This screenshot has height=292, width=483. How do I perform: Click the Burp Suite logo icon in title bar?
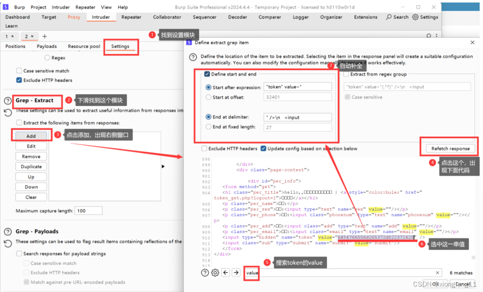point(5,7)
